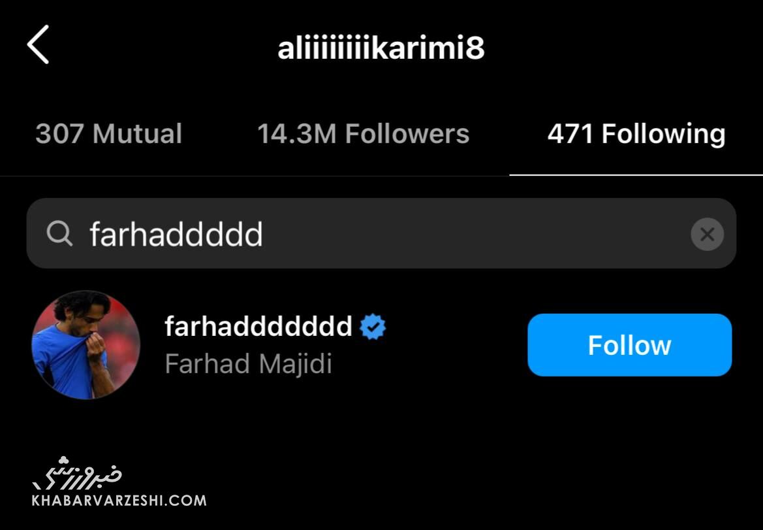Clear the search with the X icon
Image resolution: width=763 pixels, height=530 pixels.
coord(707,235)
